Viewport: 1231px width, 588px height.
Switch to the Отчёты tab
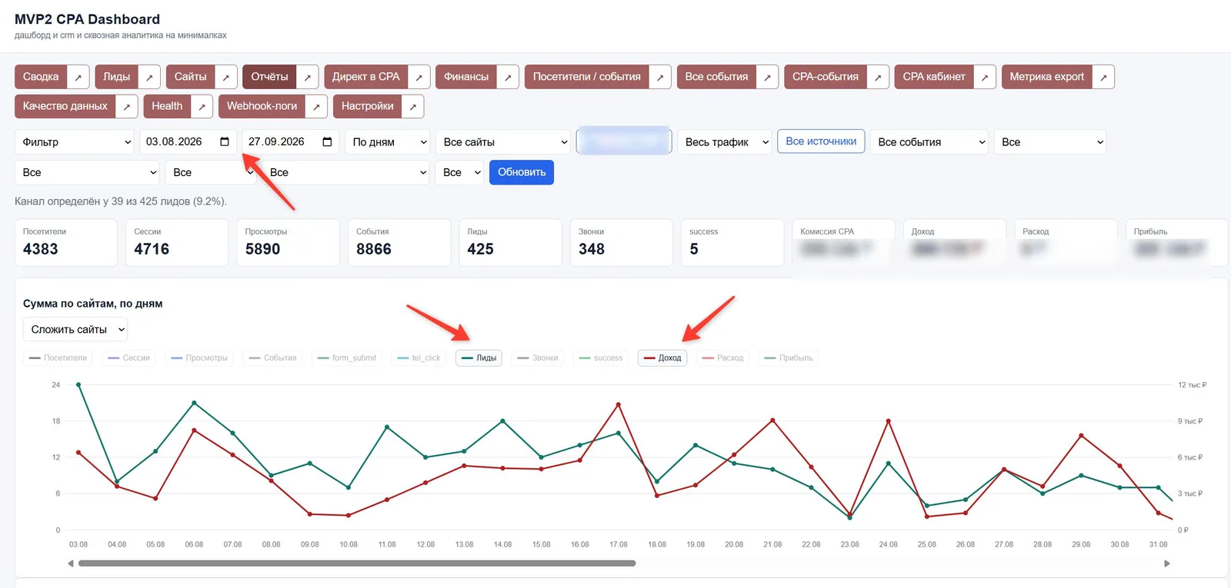[269, 77]
